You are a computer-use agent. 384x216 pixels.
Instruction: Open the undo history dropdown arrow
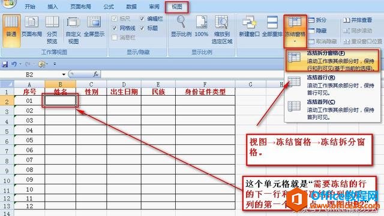click(20, 64)
